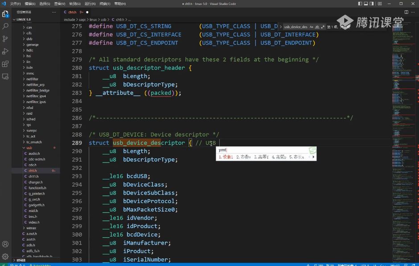
Task: Open the Run and Debug view
Action: click(x=5, y=51)
